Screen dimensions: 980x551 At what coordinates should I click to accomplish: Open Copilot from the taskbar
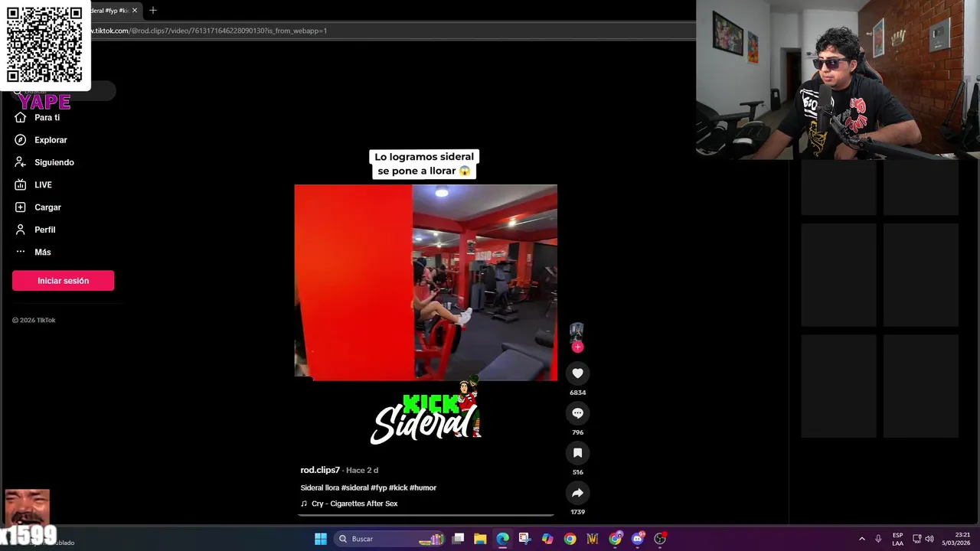[547, 539]
